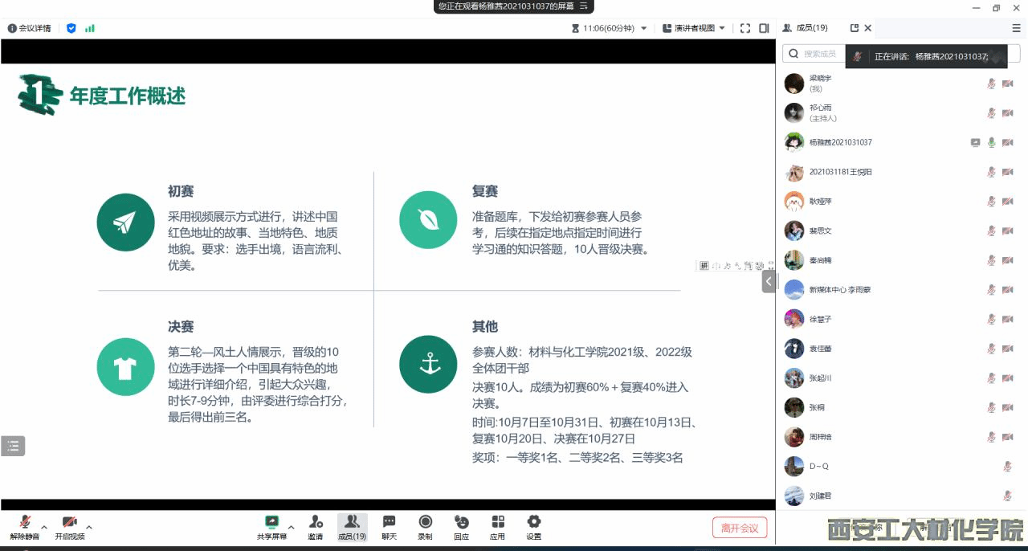Open the Settings (设置) gear
The width and height of the screenshot is (1028, 551).
click(x=533, y=523)
